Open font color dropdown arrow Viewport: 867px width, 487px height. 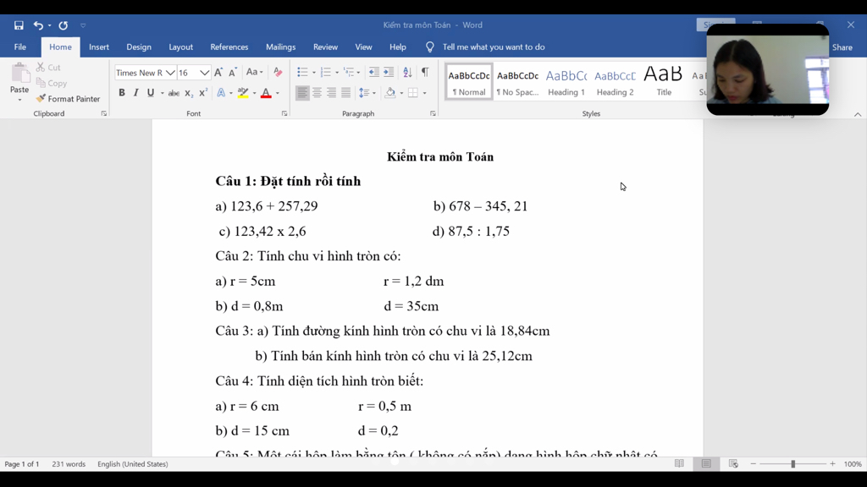coord(278,93)
